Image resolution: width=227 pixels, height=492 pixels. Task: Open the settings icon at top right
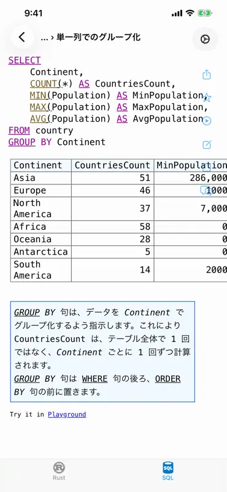click(x=205, y=39)
